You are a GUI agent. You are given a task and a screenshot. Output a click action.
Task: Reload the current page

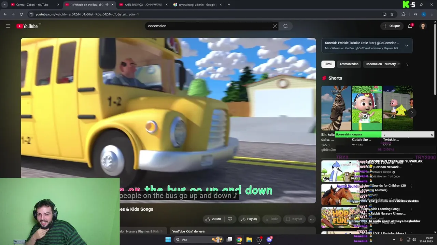(x=21, y=14)
